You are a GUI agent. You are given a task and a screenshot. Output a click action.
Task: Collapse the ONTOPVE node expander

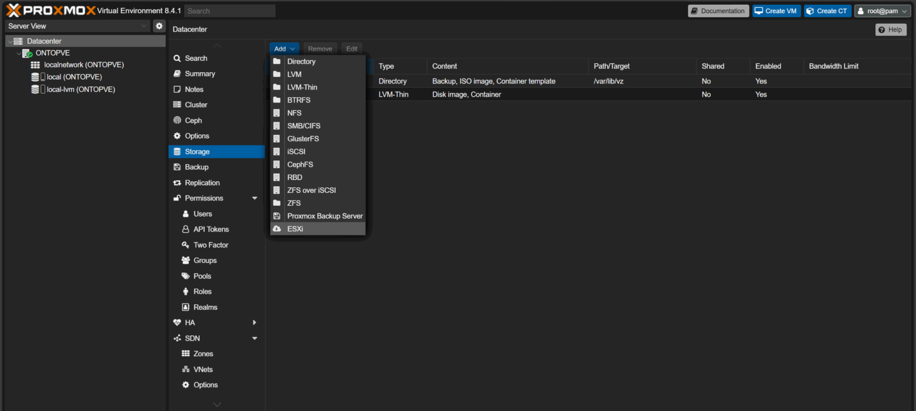[18, 54]
